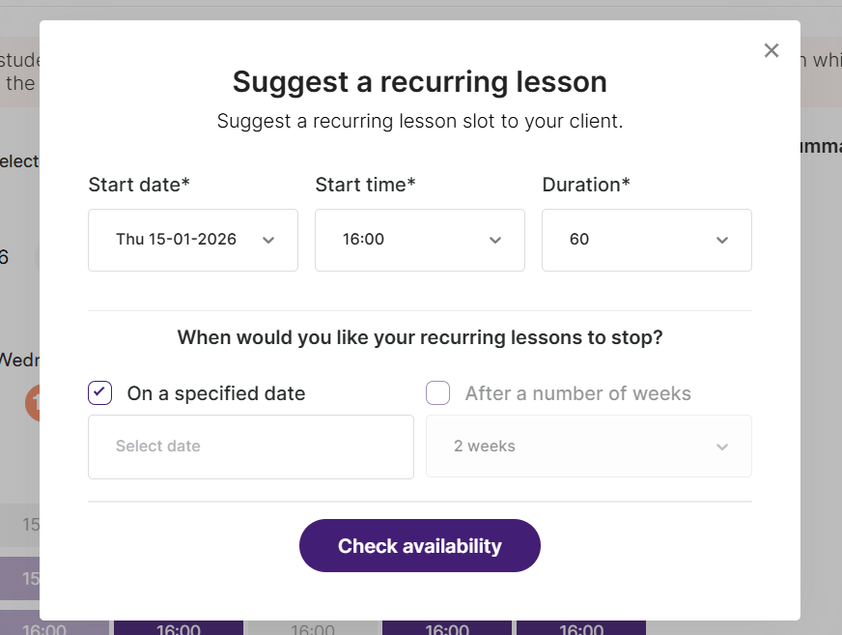Click the "On a specified date" label text
The width and height of the screenshot is (842, 635).
point(216,393)
